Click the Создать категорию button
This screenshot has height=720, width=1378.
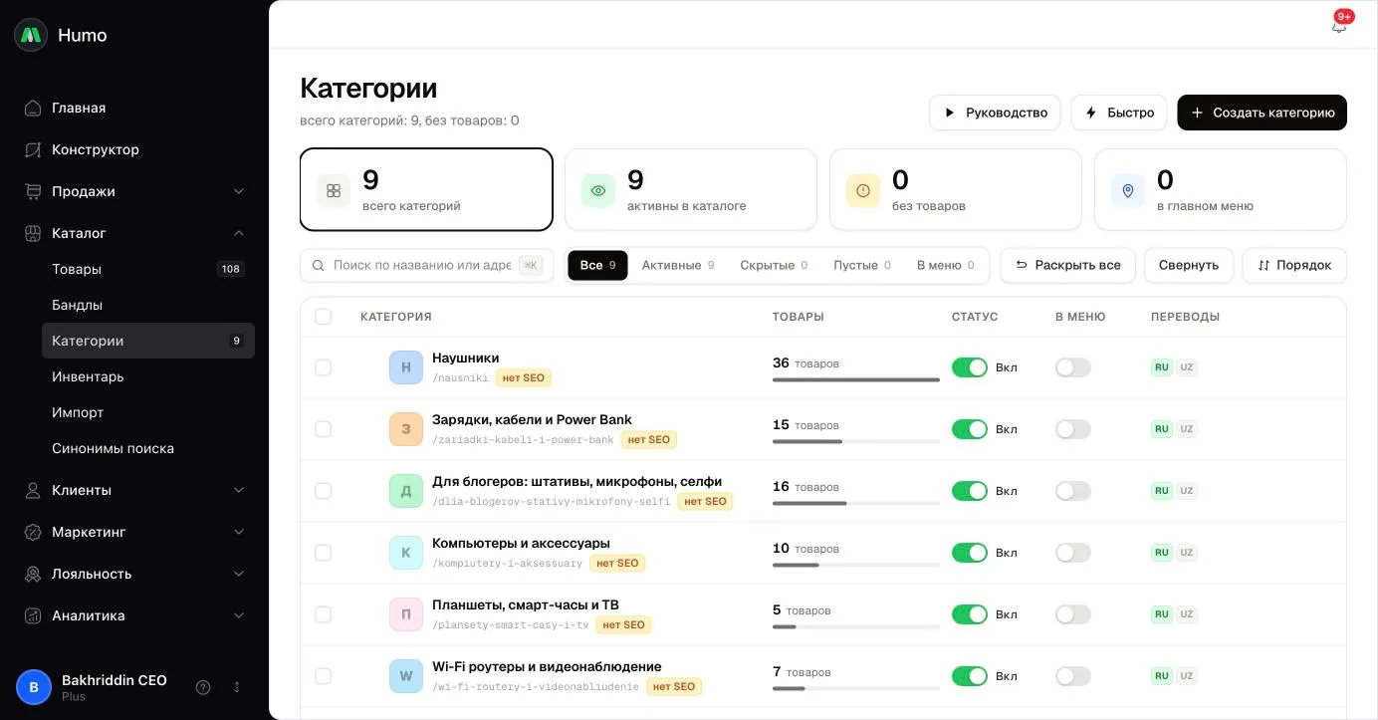point(1262,113)
